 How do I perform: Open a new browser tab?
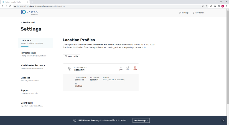tap(32, 2)
